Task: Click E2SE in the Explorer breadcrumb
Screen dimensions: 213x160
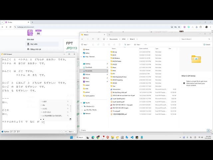Action: coord(123,39)
